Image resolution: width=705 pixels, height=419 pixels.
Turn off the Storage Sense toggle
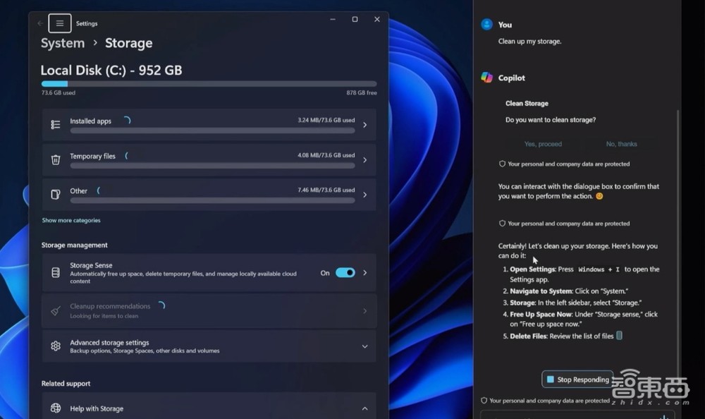click(345, 273)
